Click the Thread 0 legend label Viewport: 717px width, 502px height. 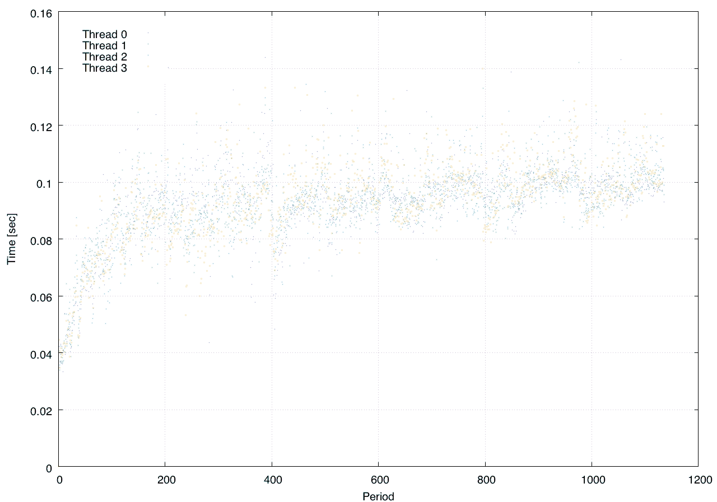[105, 34]
